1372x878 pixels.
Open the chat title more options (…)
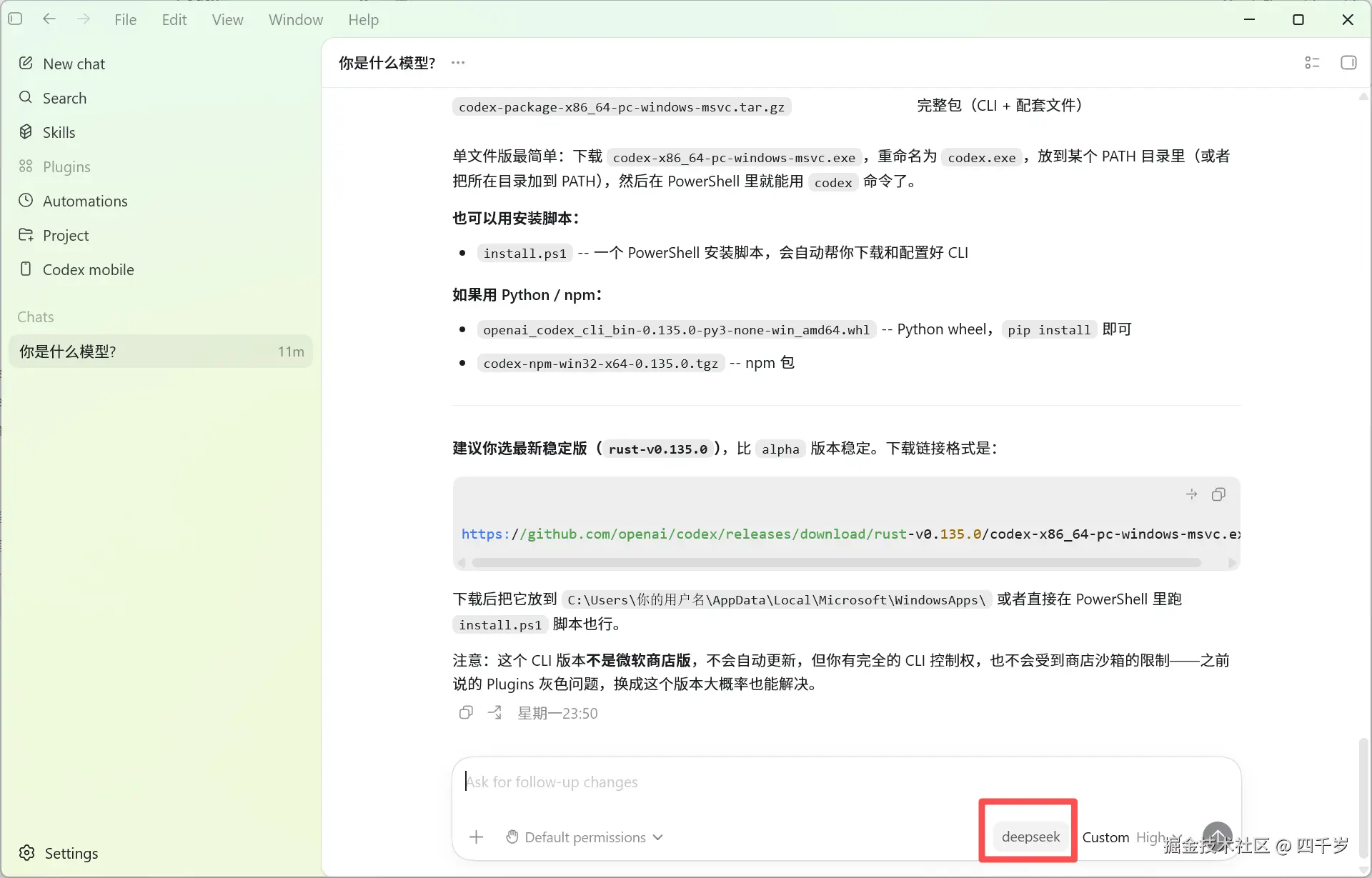[x=458, y=63]
